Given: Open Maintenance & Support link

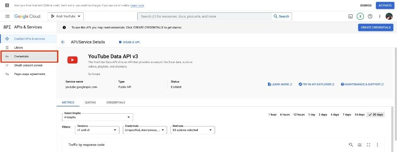Looking at the screenshot, I should click(x=362, y=84).
